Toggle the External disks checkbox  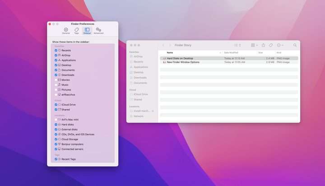(56, 130)
